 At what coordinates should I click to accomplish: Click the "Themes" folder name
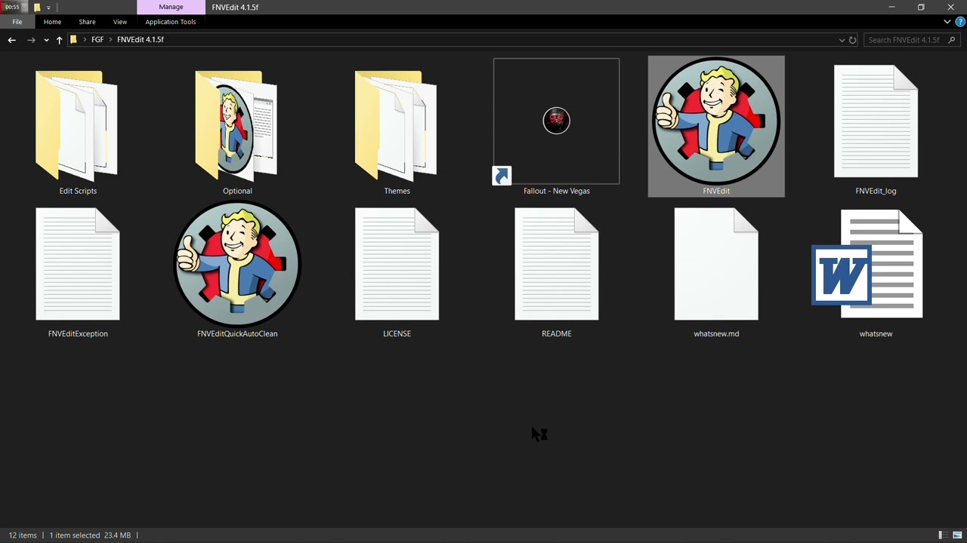pyautogui.click(x=397, y=191)
